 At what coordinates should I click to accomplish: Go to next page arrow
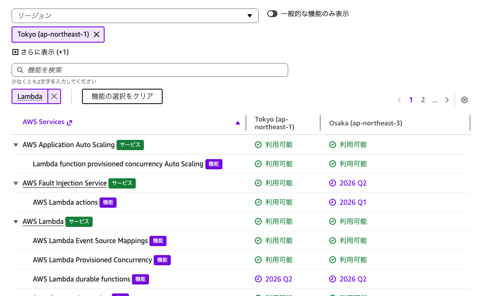(447, 100)
